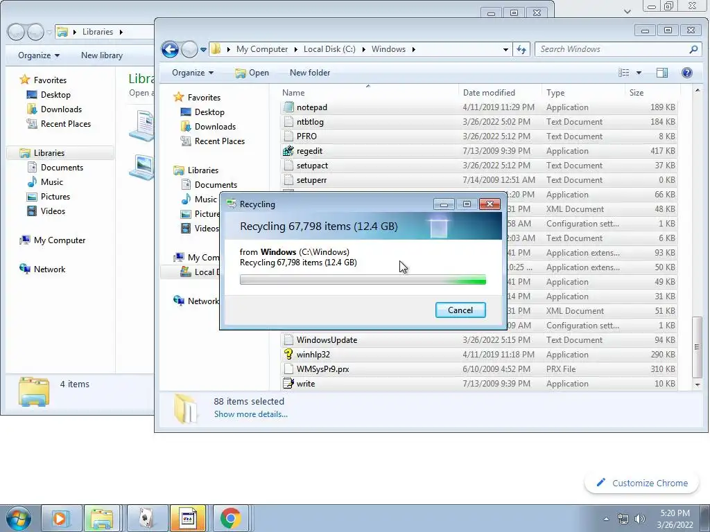Click the Forward arrow in Windows folder window
710x532 pixels.
click(189, 49)
